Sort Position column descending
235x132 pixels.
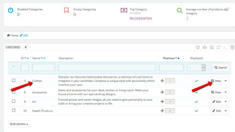(176, 58)
